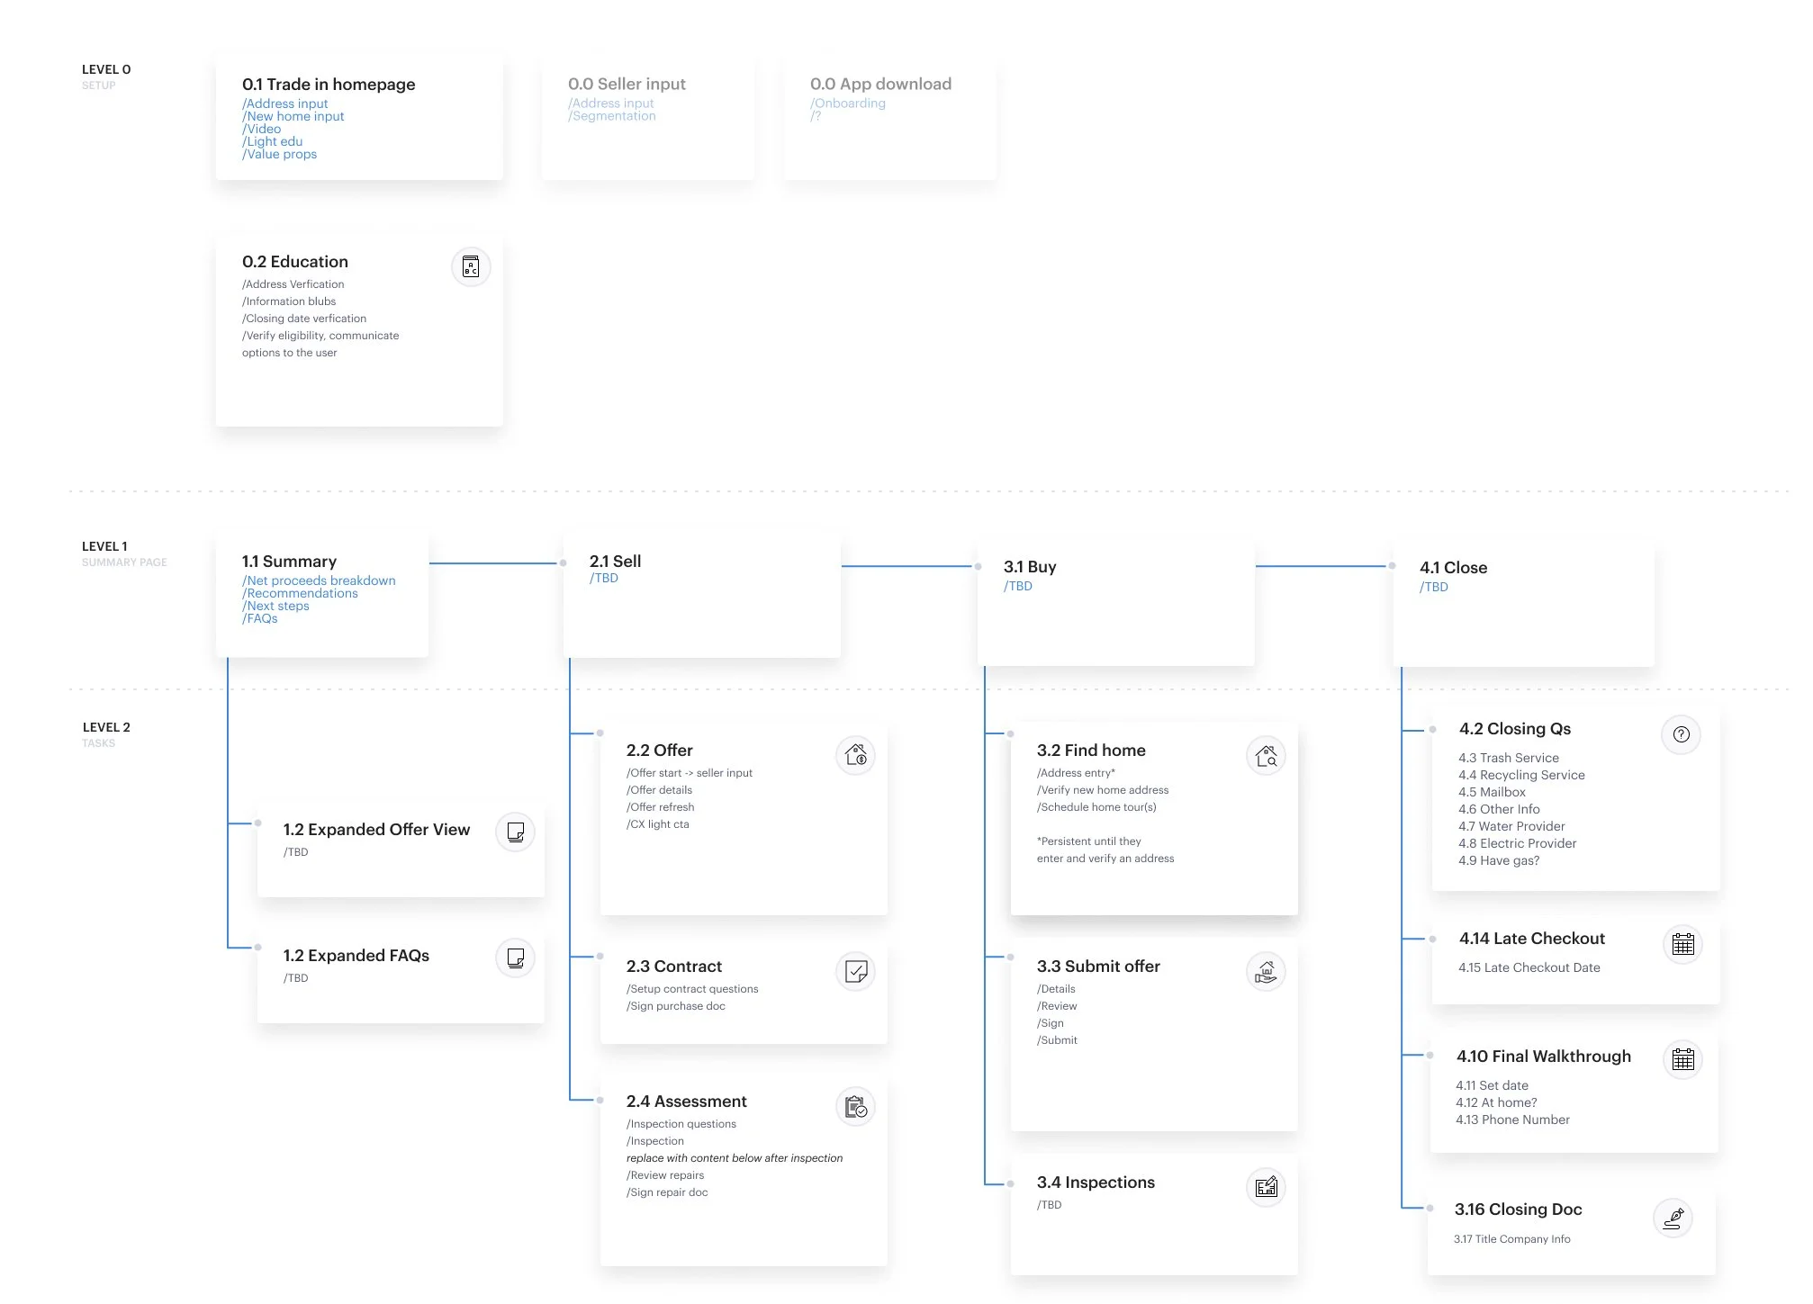
Task: Open the Net proceeds breakdown link
Action: coord(320,580)
